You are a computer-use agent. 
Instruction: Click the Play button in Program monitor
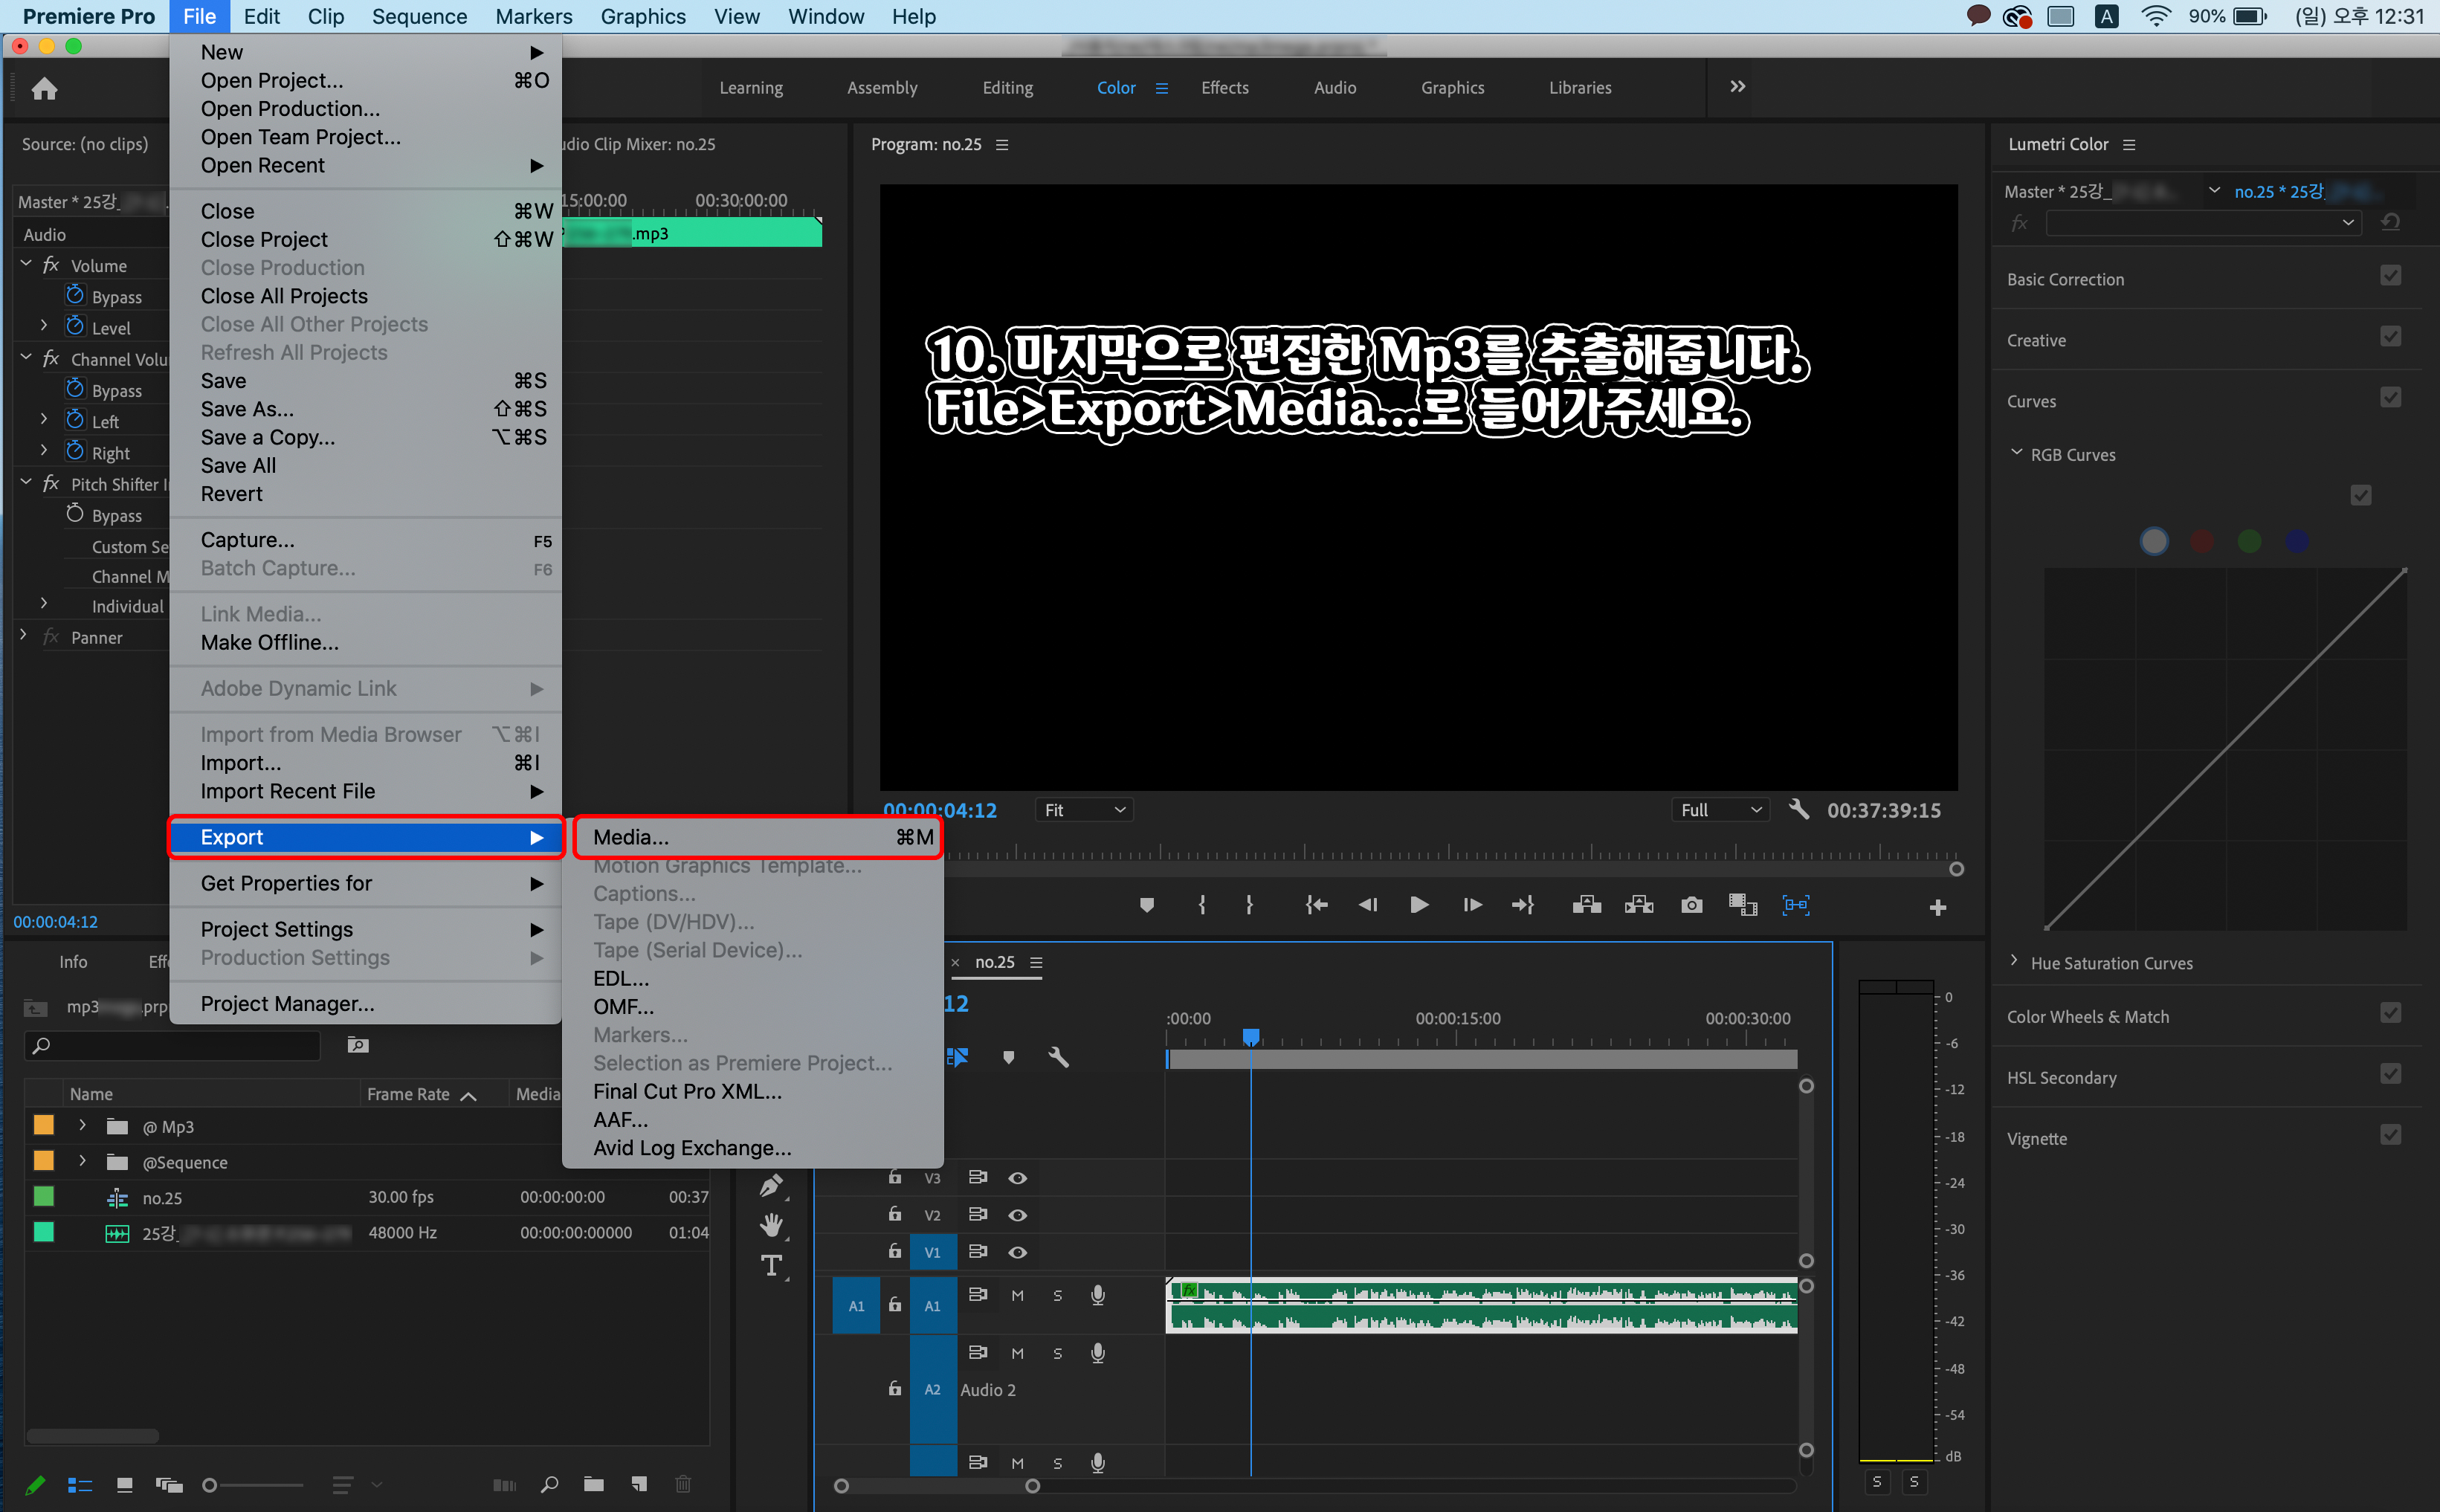click(1418, 905)
